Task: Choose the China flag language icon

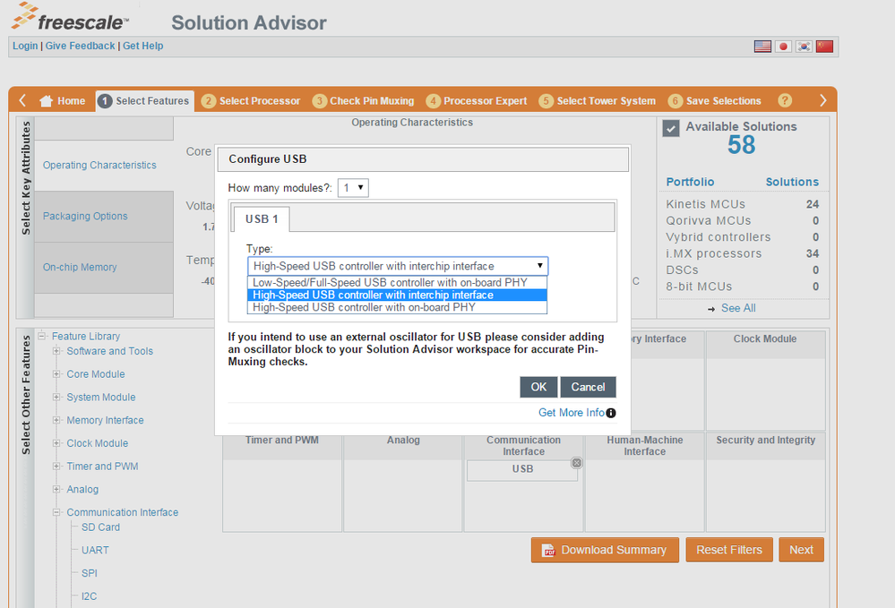Action: [x=825, y=47]
